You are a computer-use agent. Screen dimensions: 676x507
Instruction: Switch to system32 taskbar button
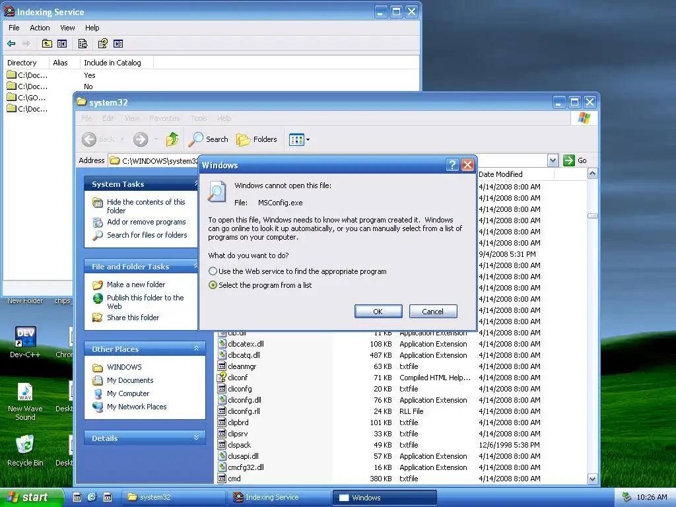click(x=172, y=497)
